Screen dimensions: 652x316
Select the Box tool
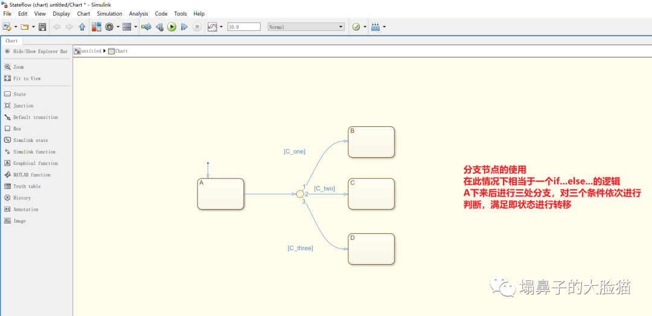click(x=13, y=129)
